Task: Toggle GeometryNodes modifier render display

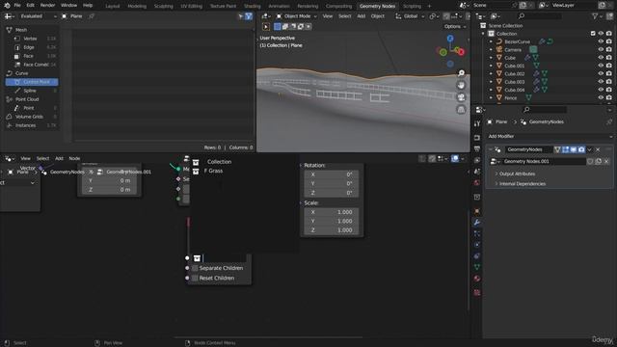Action: (581, 149)
